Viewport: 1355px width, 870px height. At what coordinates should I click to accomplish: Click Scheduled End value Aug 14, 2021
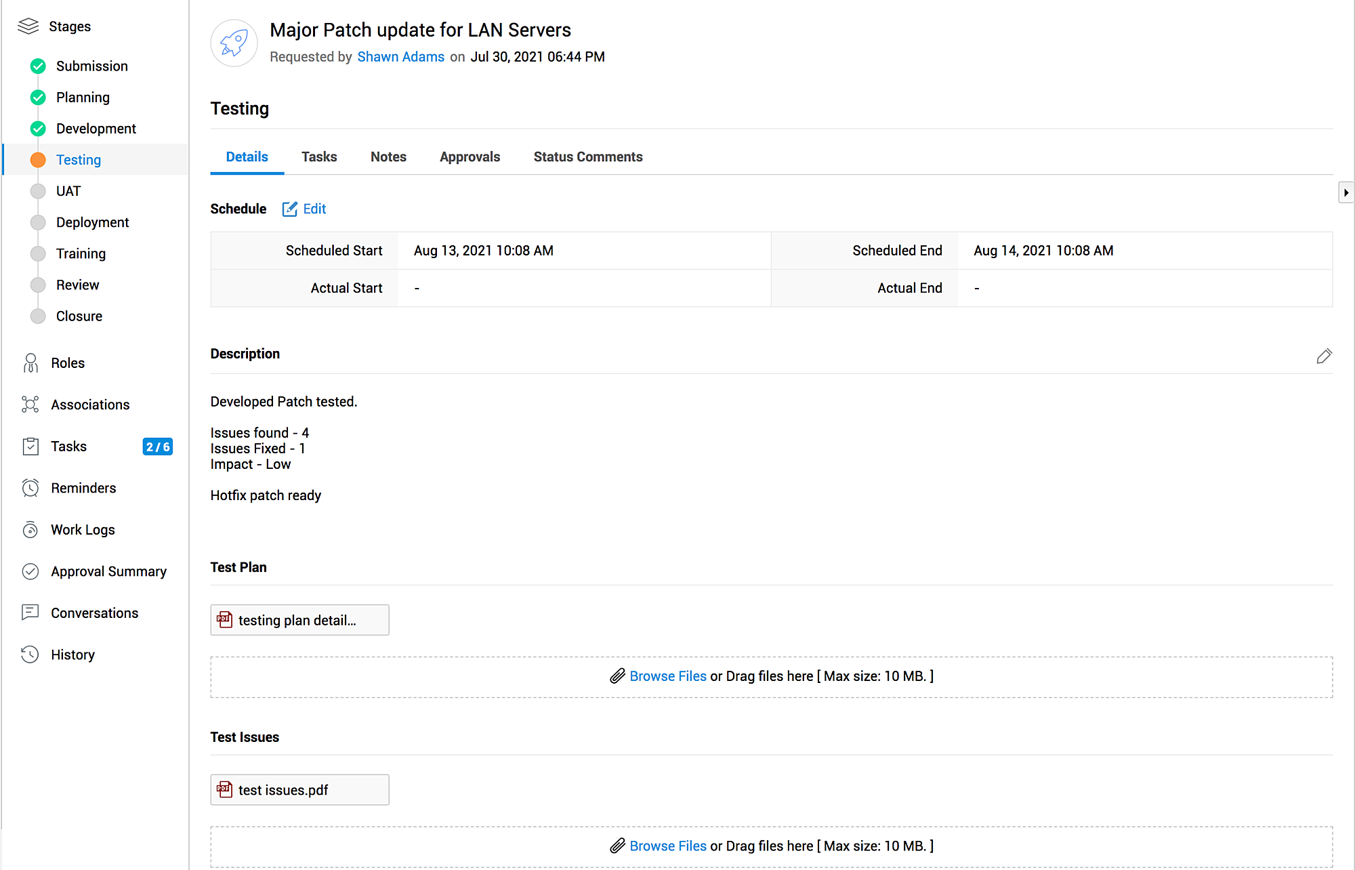coord(1043,251)
